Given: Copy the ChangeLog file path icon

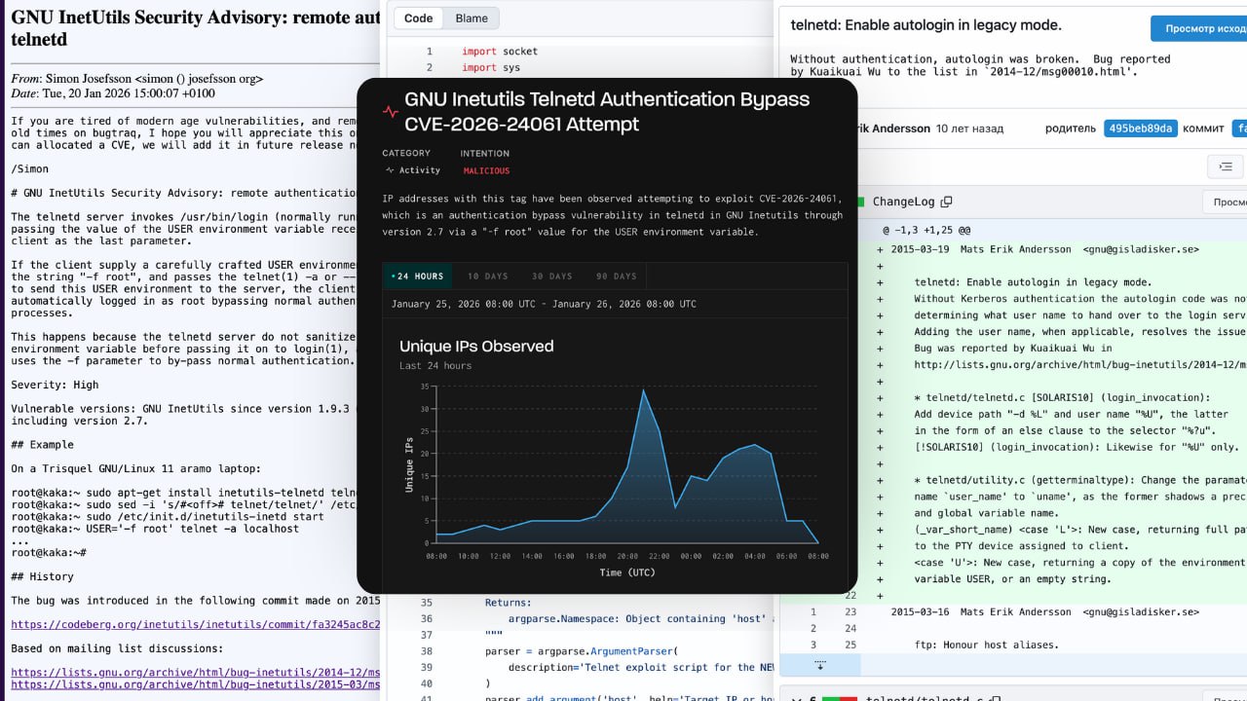Looking at the screenshot, I should (946, 202).
